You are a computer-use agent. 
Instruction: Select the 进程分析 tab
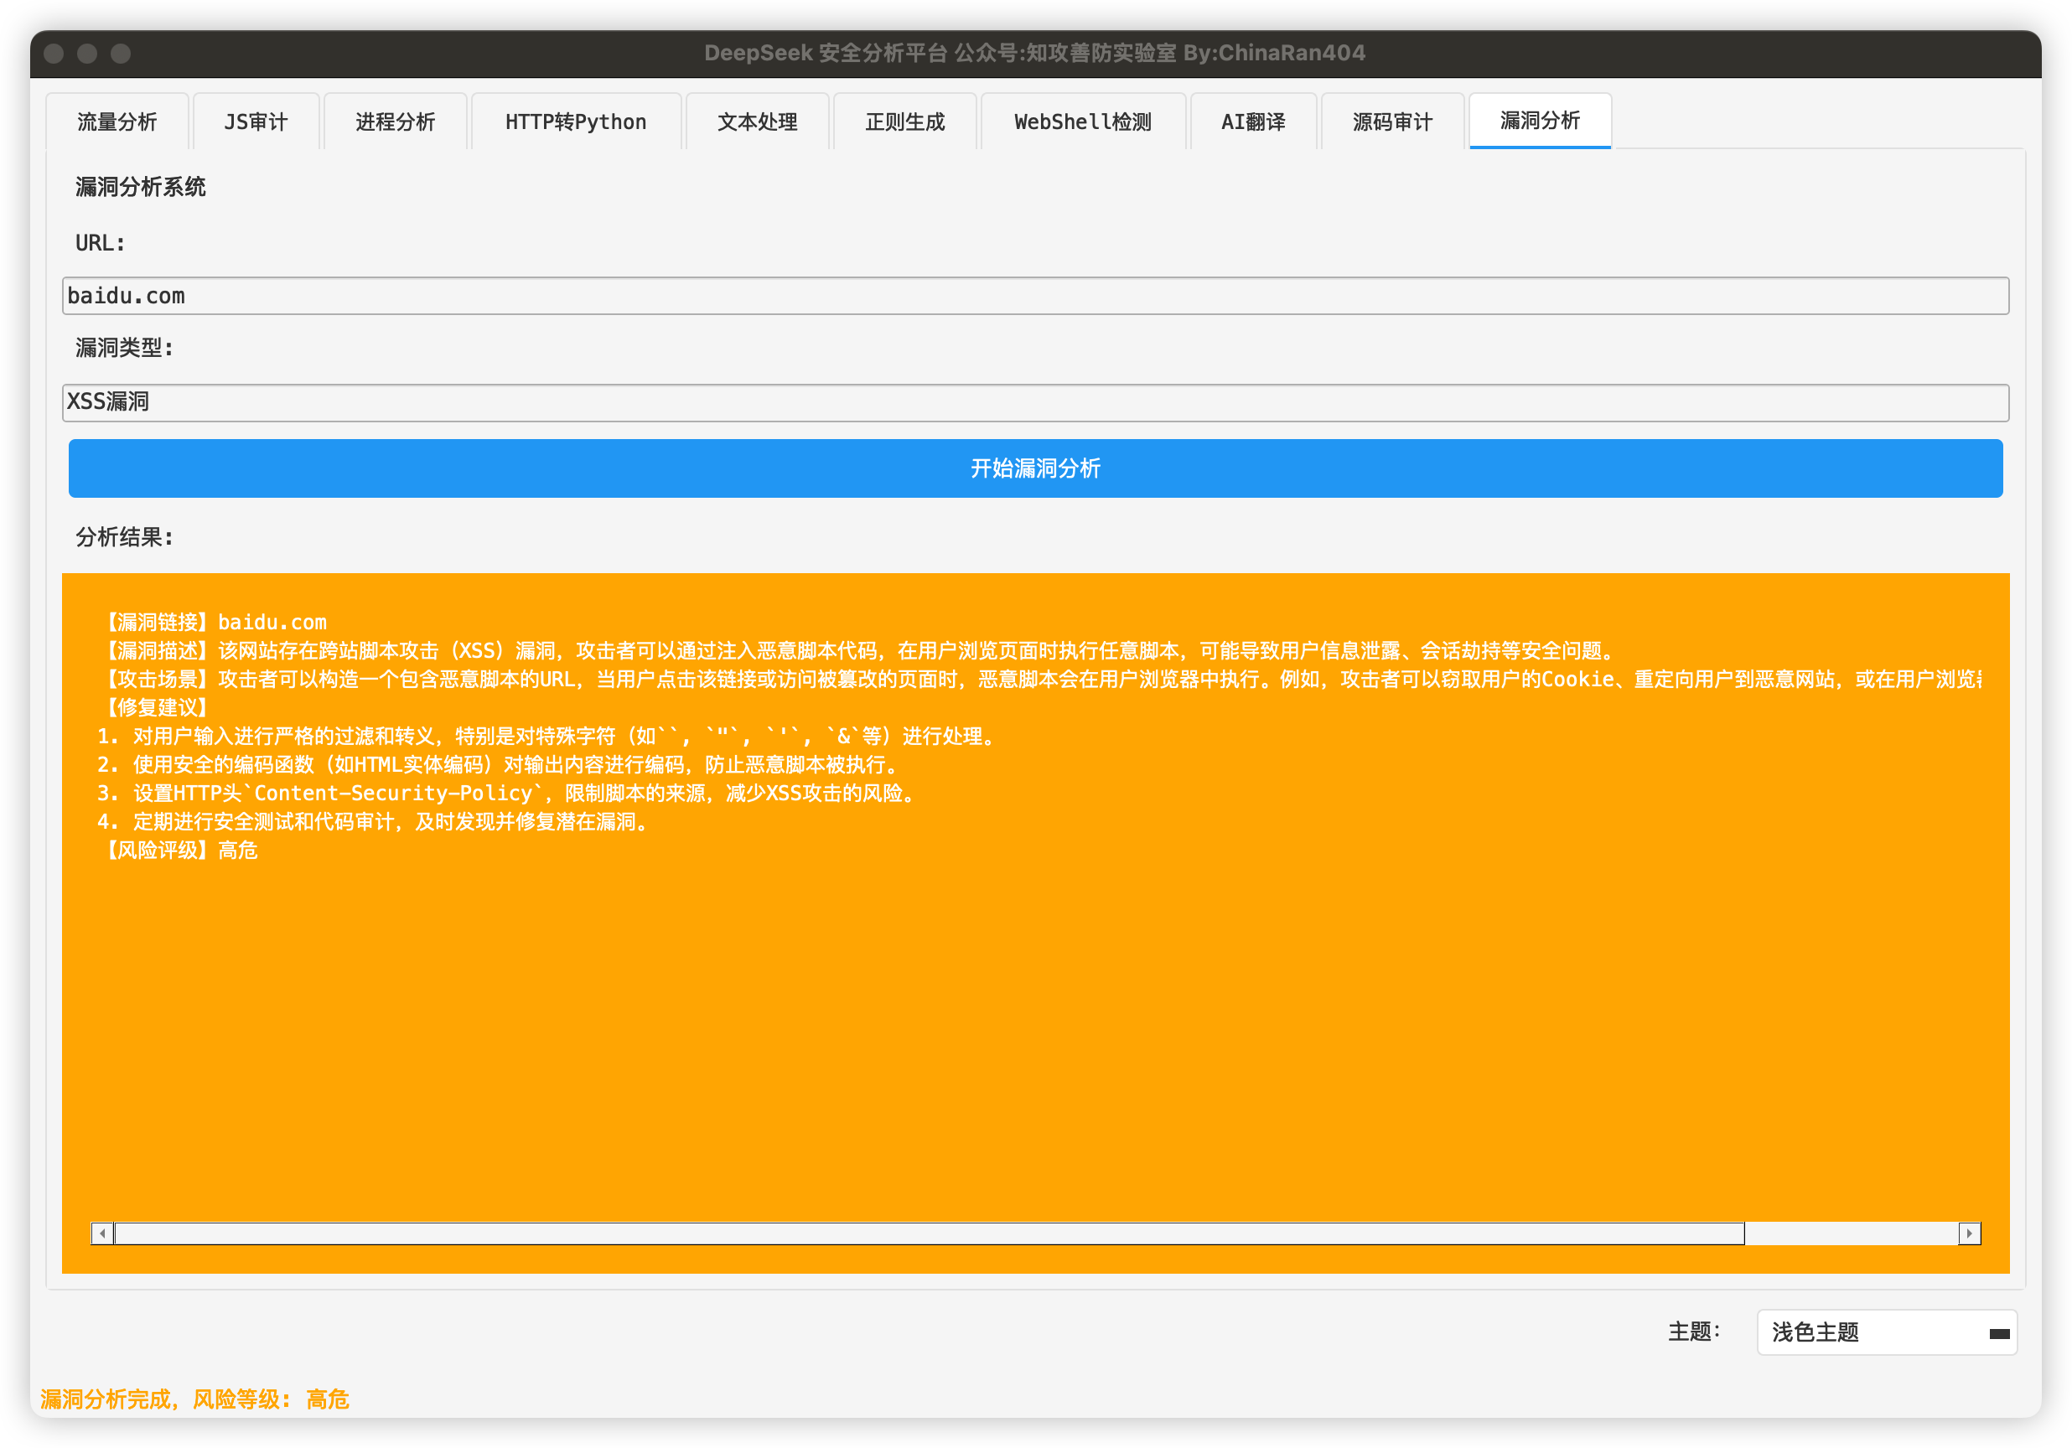pos(396,122)
